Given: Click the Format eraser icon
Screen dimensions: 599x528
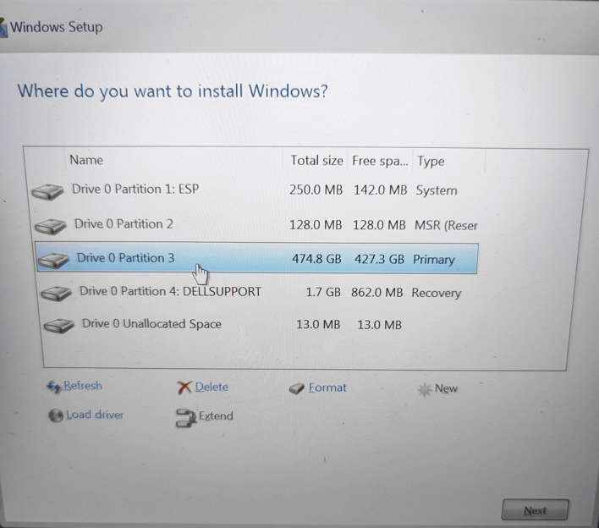Looking at the screenshot, I should (296, 388).
